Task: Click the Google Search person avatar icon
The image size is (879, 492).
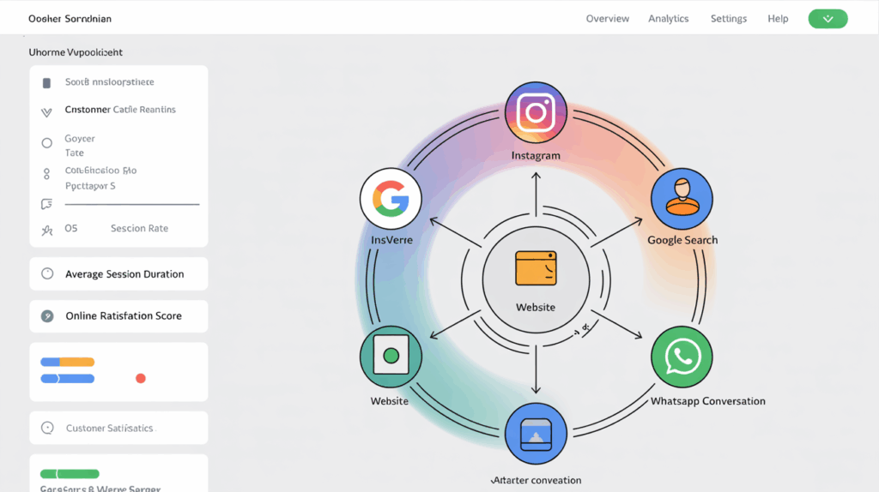Action: tap(682, 199)
